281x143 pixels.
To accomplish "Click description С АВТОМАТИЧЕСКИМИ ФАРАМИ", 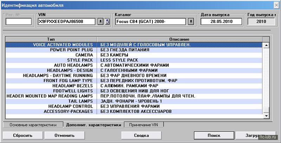I will (135, 65).
